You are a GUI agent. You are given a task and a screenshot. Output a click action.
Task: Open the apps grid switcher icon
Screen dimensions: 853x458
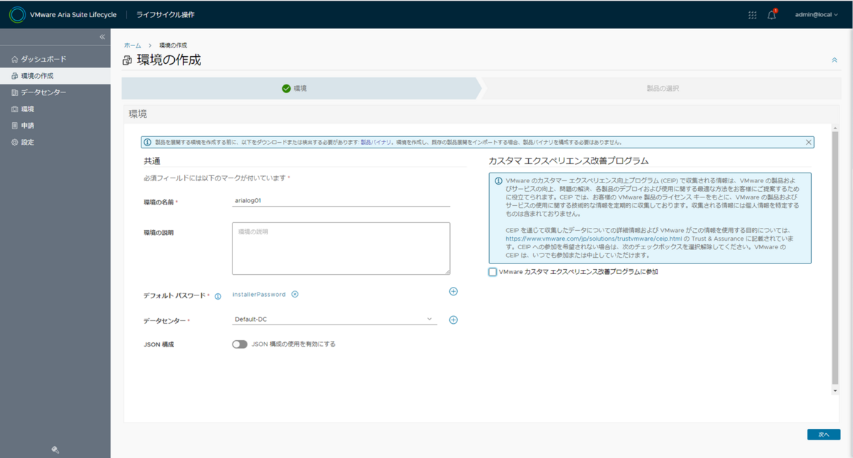point(752,15)
